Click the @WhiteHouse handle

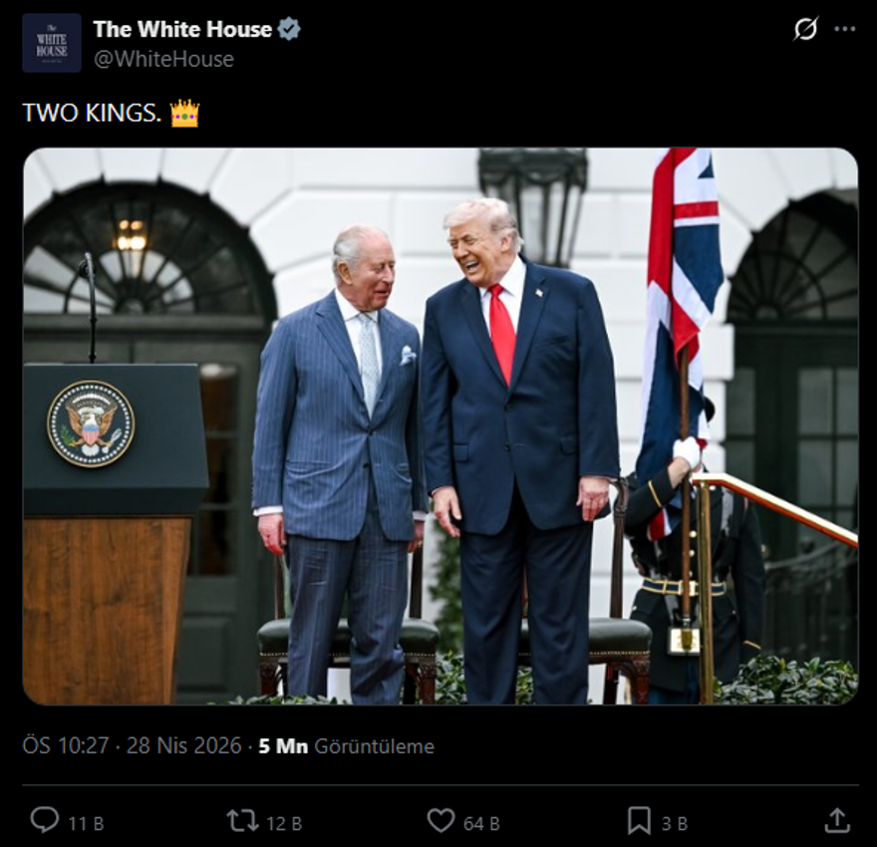(163, 59)
